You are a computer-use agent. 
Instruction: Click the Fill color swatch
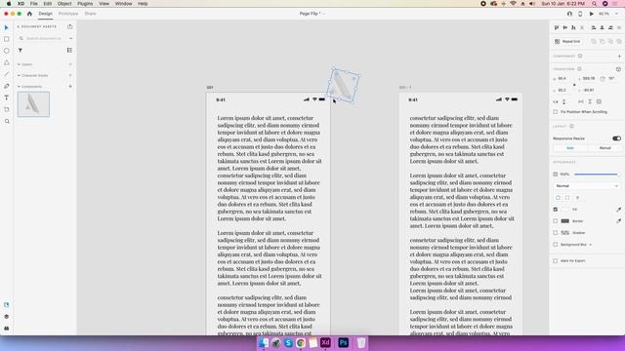[565, 210]
